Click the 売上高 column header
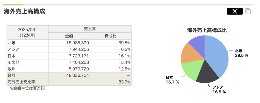This screenshot has height=103, width=260. (x=90, y=29)
